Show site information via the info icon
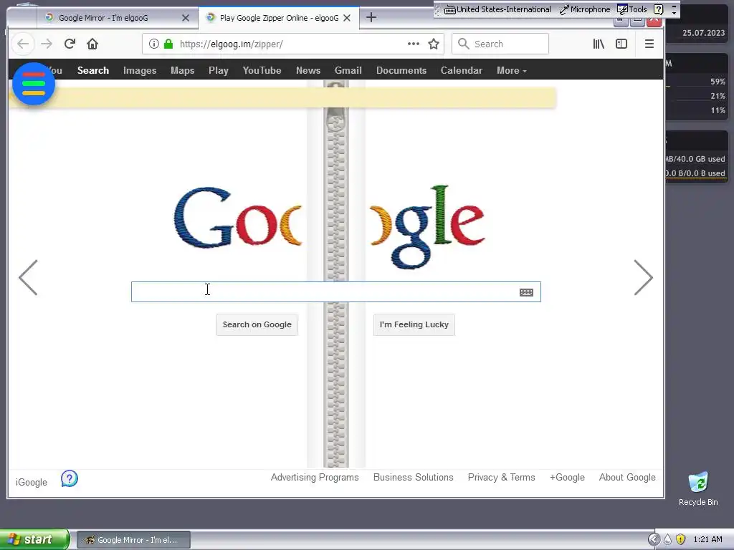The height and width of the screenshot is (550, 734). (153, 44)
